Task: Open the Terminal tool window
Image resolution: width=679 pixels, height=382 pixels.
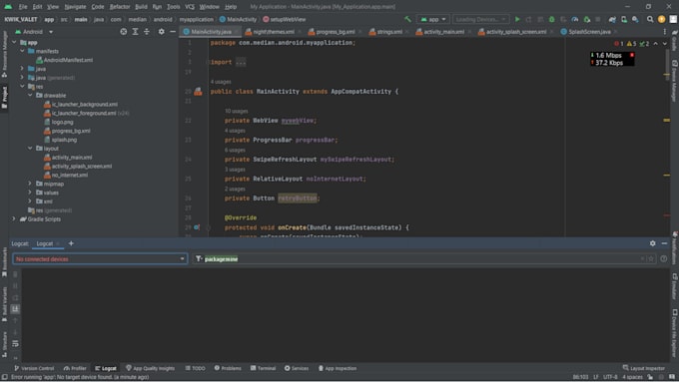Action: (263, 368)
